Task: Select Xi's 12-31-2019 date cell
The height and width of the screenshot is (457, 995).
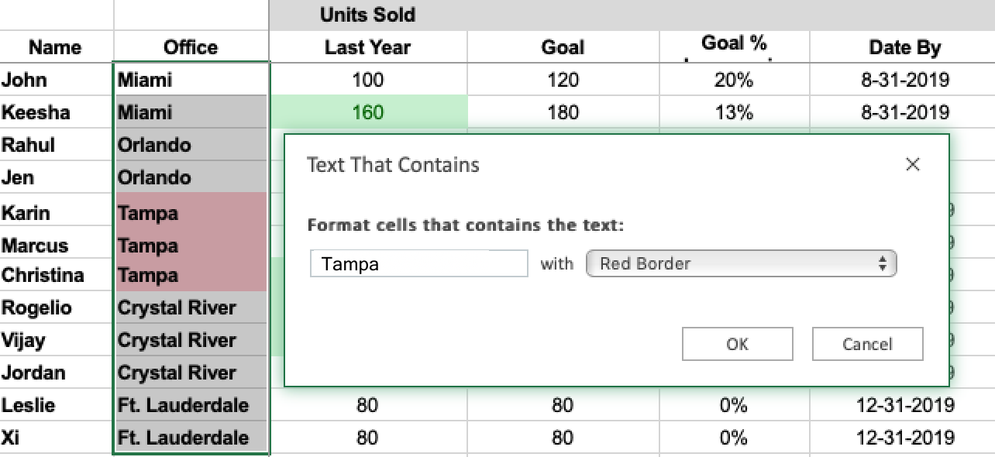Action: [x=904, y=438]
